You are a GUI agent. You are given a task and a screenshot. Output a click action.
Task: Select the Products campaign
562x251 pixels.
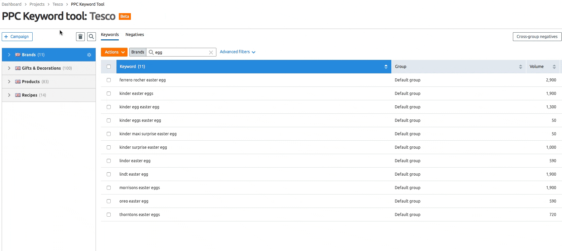[x=49, y=82]
